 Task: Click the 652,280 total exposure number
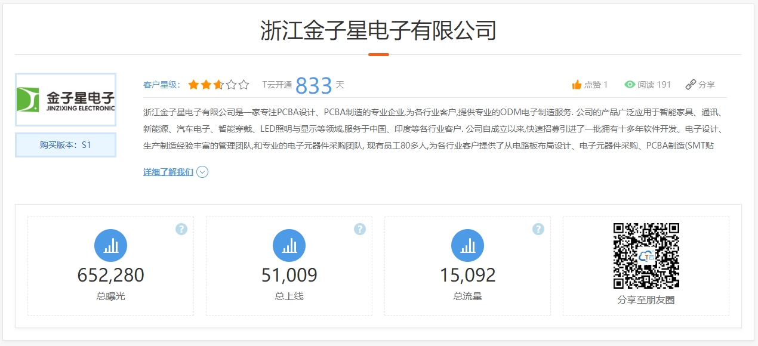(x=110, y=275)
